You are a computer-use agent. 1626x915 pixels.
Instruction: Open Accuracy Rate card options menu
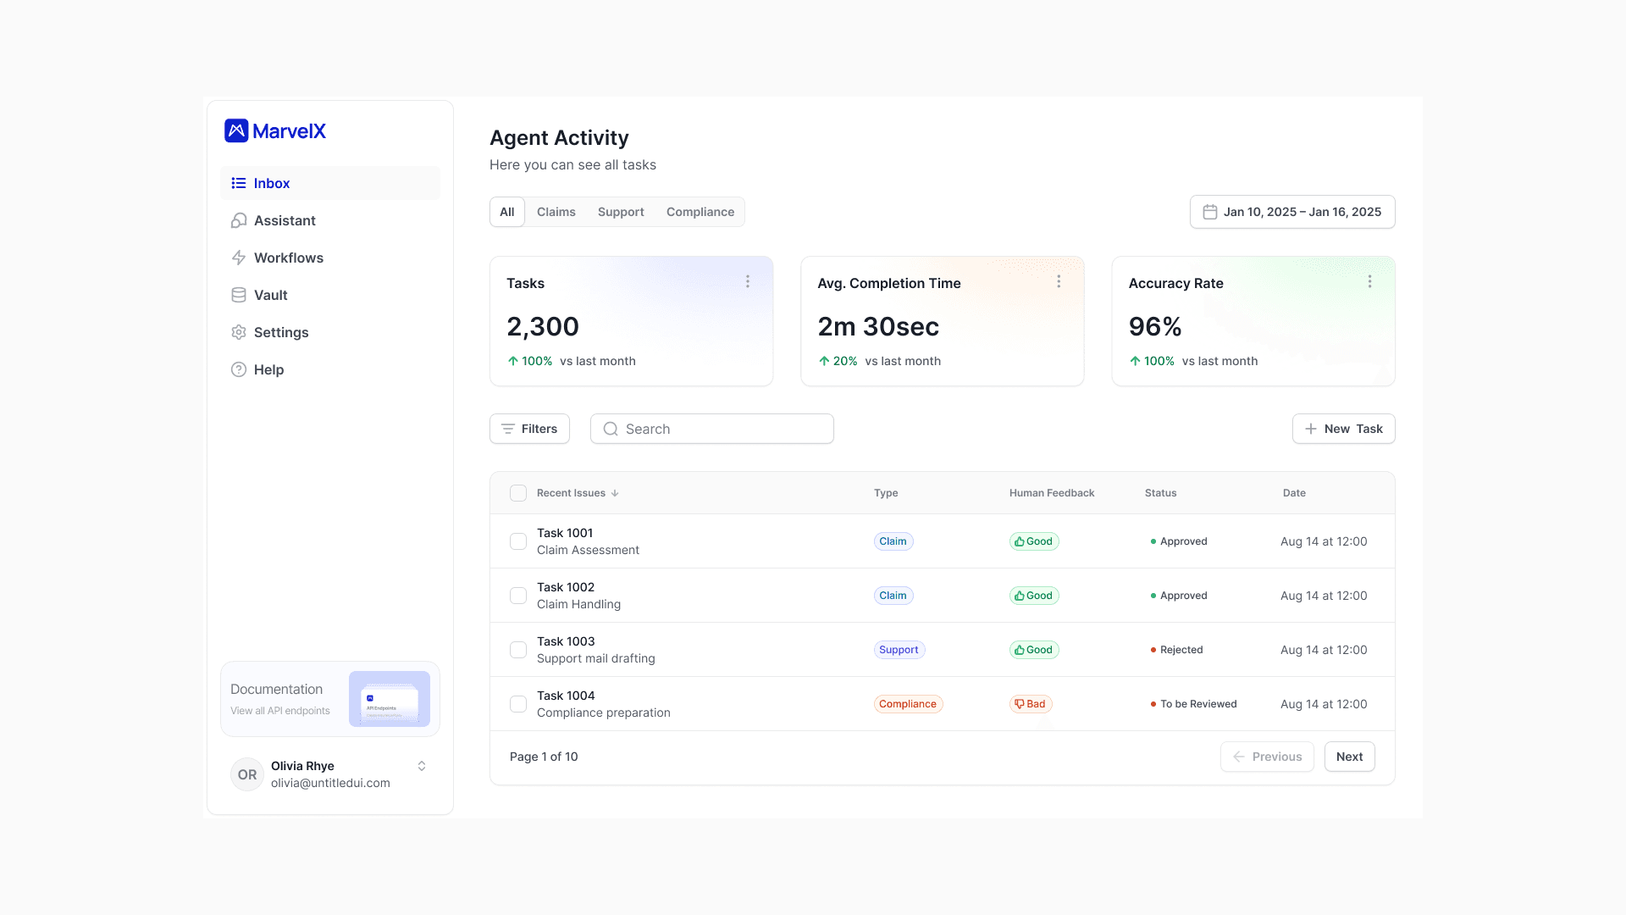pyautogui.click(x=1369, y=281)
